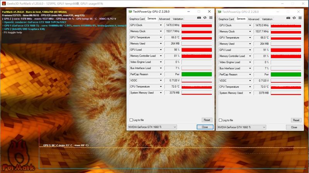Open the GPU selector combo in left GPU-Z window
The image size is (309, 173).
tap(152, 127)
